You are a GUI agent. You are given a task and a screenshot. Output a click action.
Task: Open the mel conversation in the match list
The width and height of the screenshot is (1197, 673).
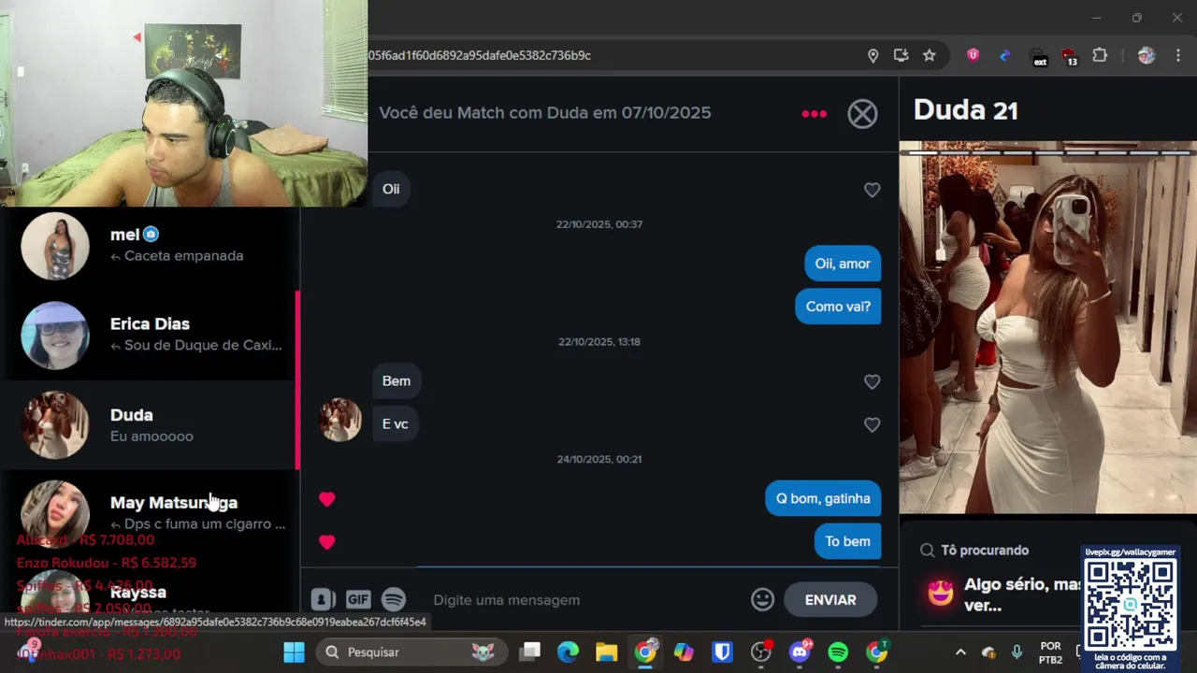[x=150, y=245]
